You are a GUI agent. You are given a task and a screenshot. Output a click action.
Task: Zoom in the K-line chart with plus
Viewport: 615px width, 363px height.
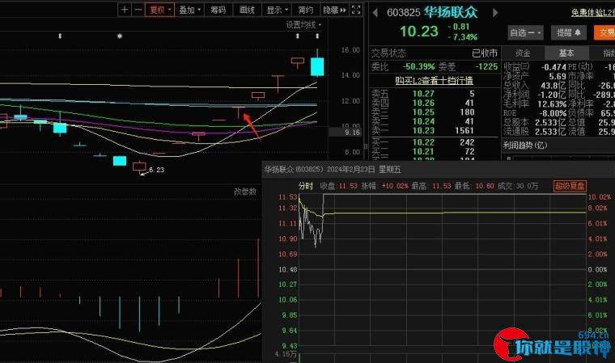pos(125,10)
